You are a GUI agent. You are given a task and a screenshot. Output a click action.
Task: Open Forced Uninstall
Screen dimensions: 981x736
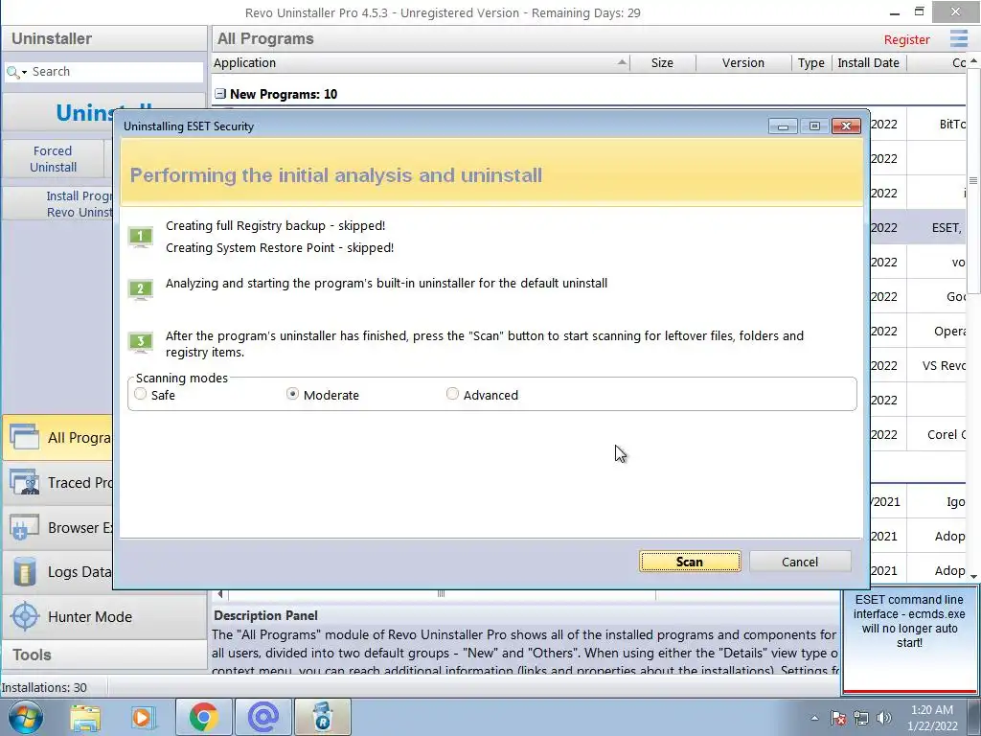[54, 159]
